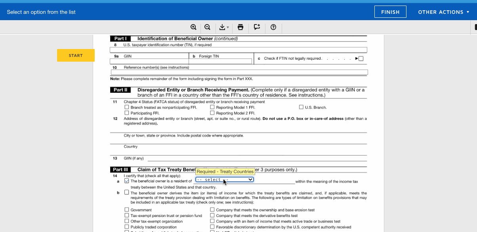Check the U.S. Branch checkbox
Screen dimensions: 477x232
pyautogui.click(x=301, y=107)
